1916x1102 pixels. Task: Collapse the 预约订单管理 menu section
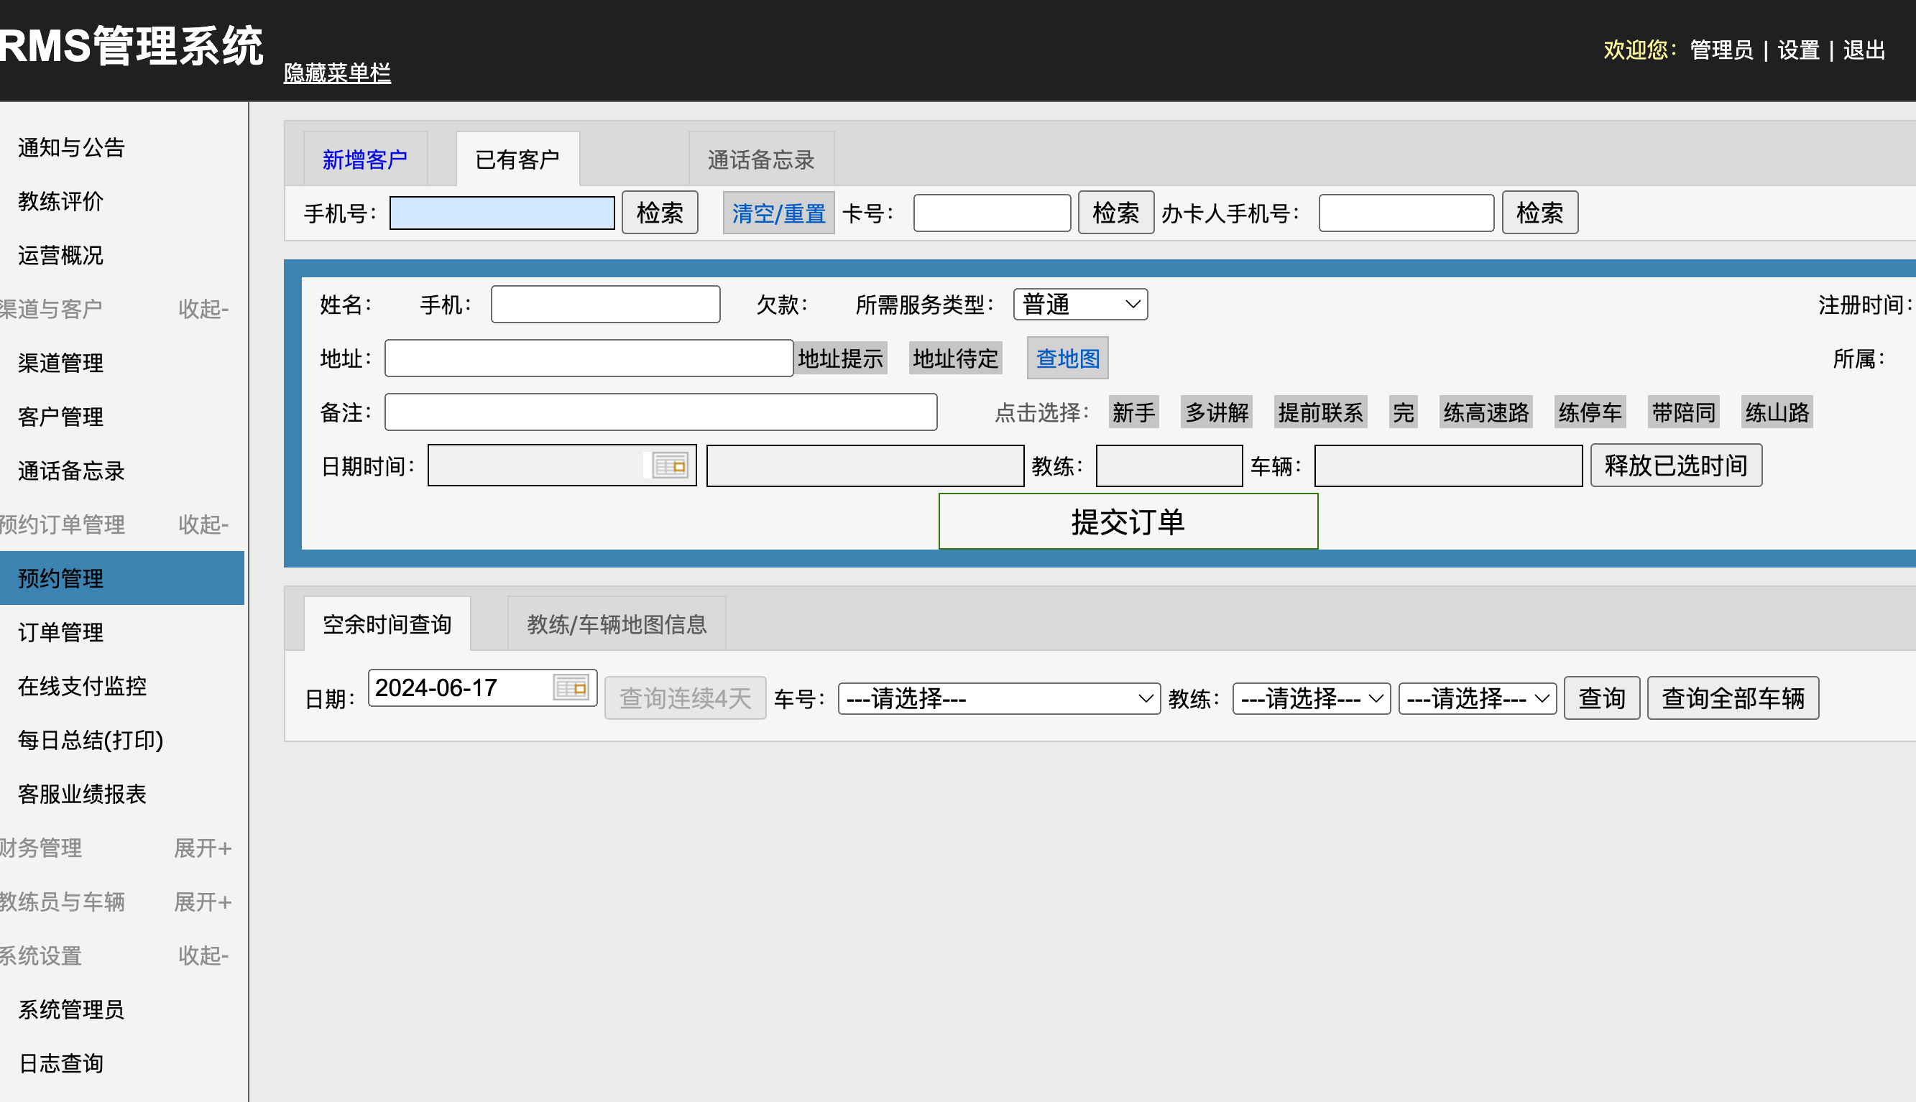coord(203,524)
